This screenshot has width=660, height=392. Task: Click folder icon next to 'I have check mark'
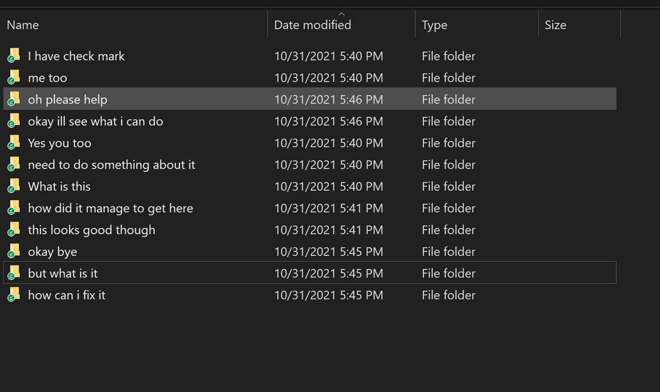(x=14, y=56)
